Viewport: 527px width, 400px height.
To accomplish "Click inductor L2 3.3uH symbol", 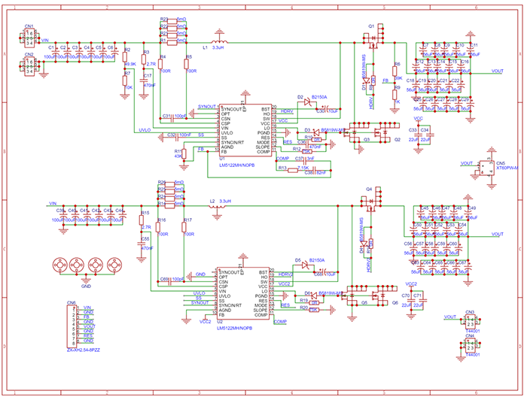I will pos(217,207).
